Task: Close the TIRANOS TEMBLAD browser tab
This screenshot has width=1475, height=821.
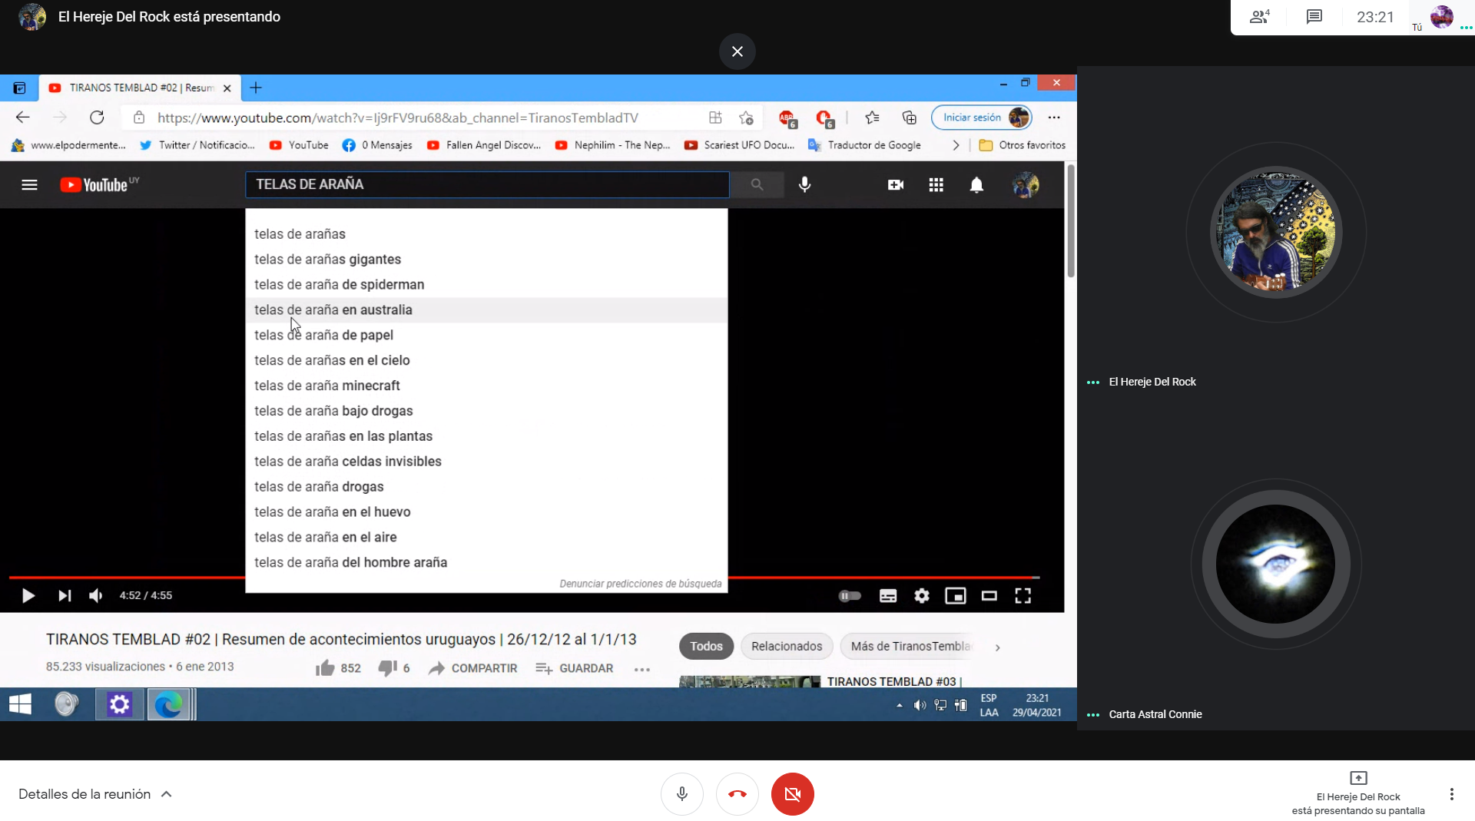Action: point(227,88)
